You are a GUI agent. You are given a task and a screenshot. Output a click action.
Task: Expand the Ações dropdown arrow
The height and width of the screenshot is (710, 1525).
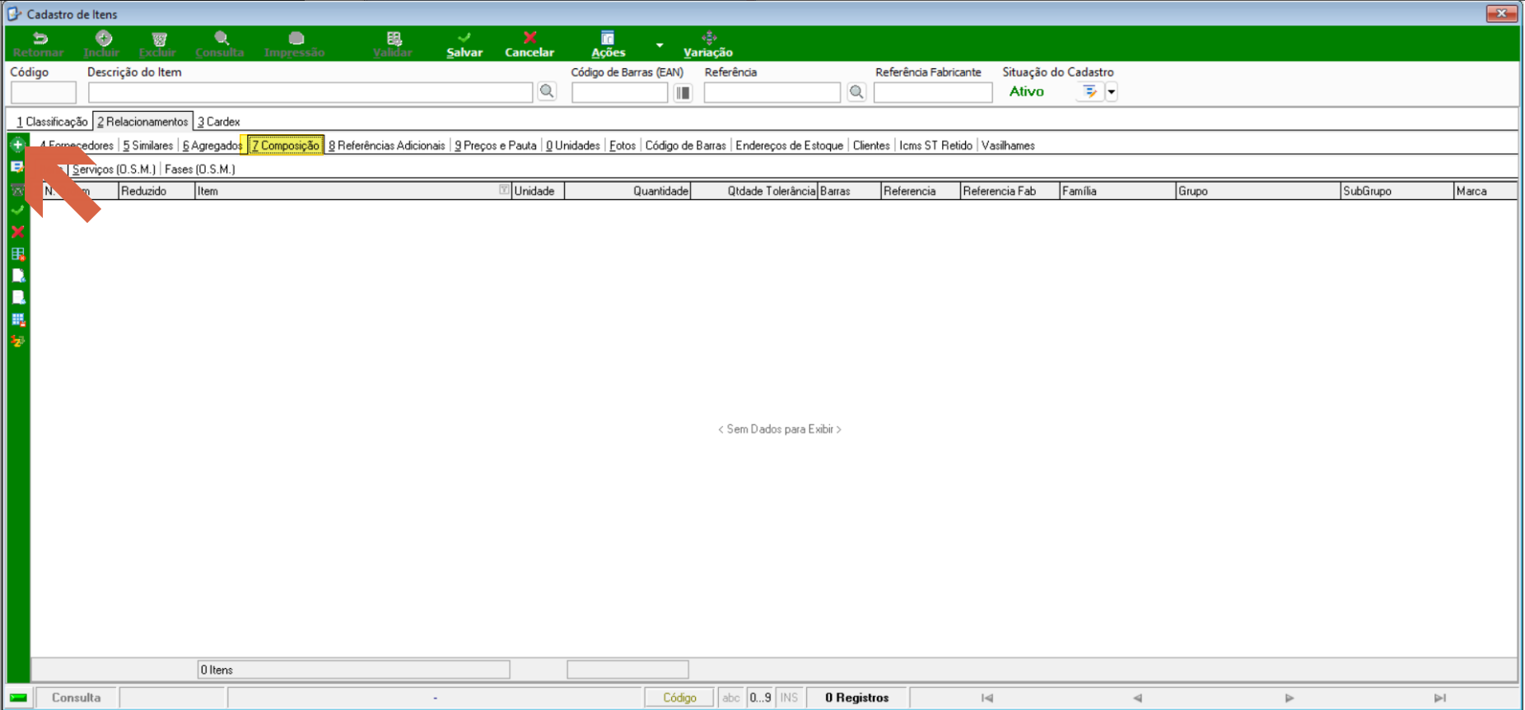(x=660, y=44)
